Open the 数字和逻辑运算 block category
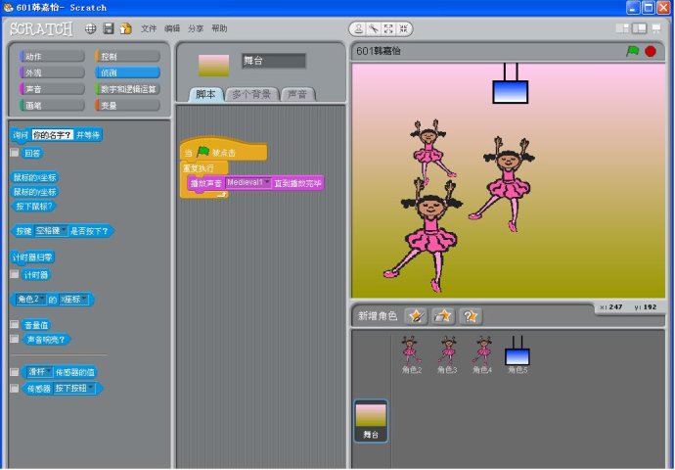This screenshot has width=675, height=470. 127,89
